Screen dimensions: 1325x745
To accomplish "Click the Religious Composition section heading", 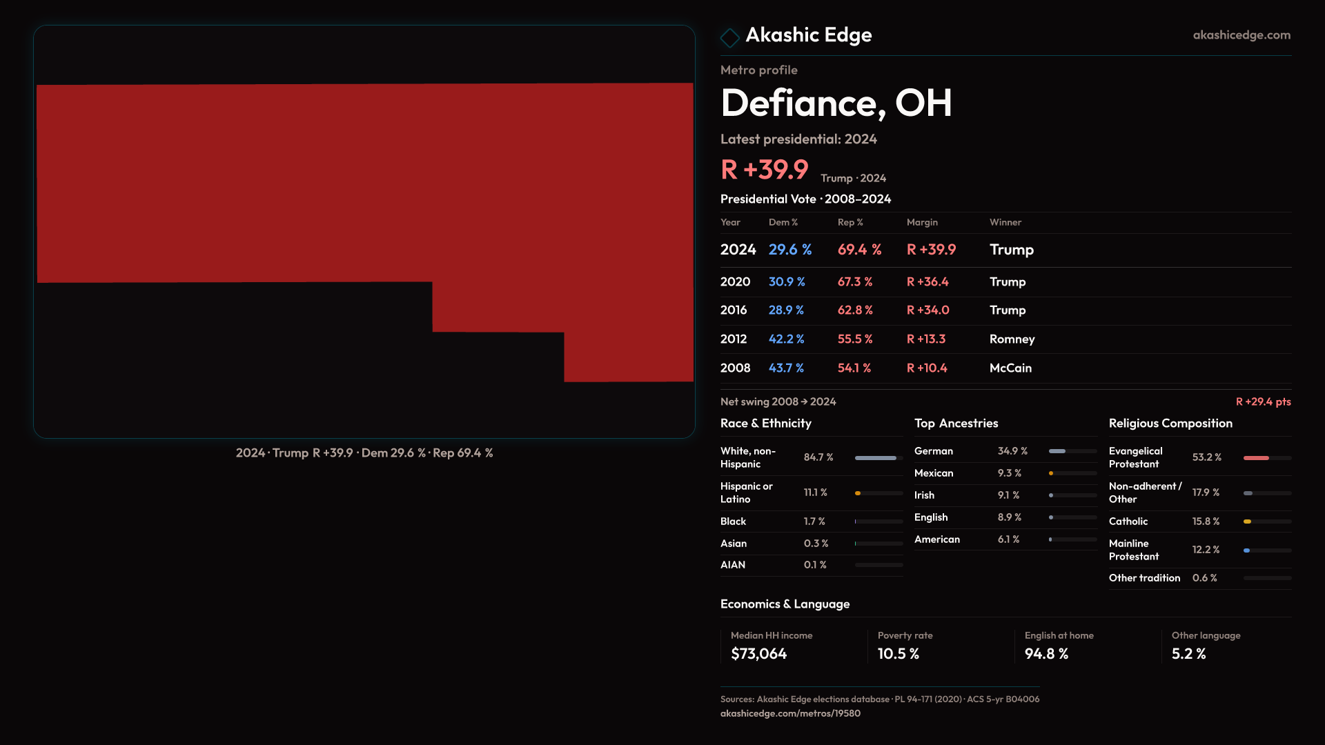I will pos(1170,424).
